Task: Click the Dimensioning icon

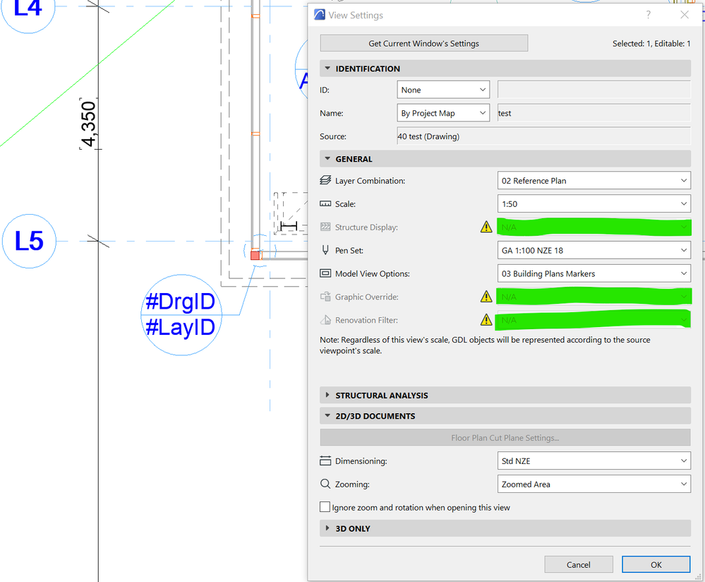Action: coord(325,461)
